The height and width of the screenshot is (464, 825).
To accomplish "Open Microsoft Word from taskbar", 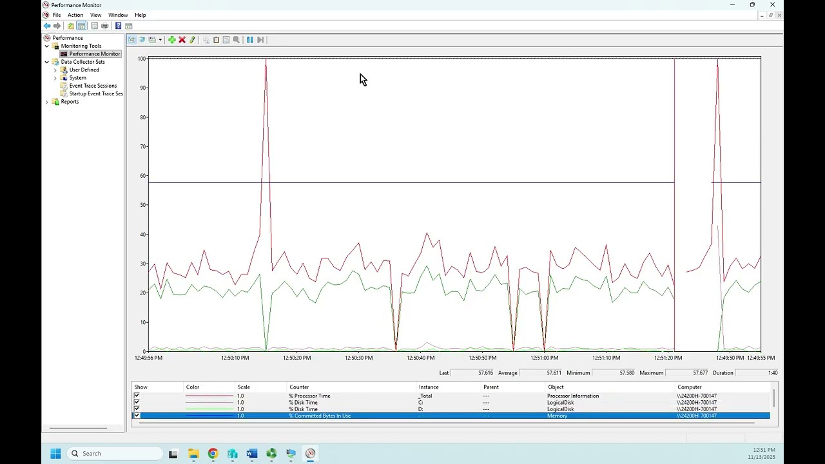I will pos(252,454).
